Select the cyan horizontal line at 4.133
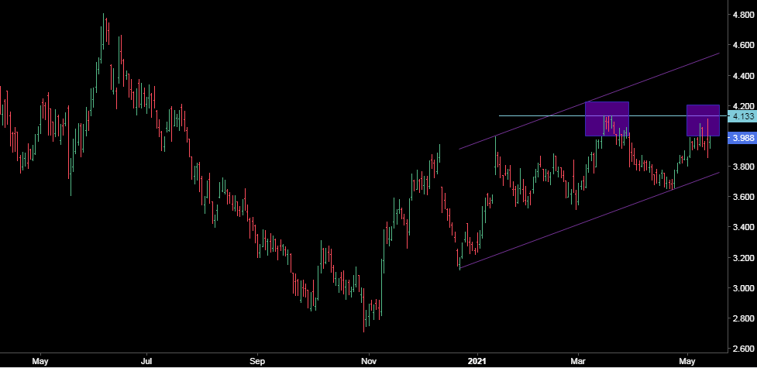Viewport: 757px width, 368px height. [613, 116]
